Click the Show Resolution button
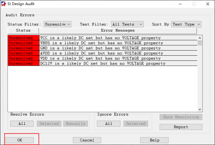The image size is (215, 145). click(x=181, y=117)
